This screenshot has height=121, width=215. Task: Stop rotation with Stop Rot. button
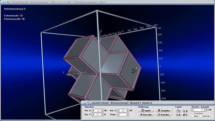pyautogui.click(x=164, y=114)
